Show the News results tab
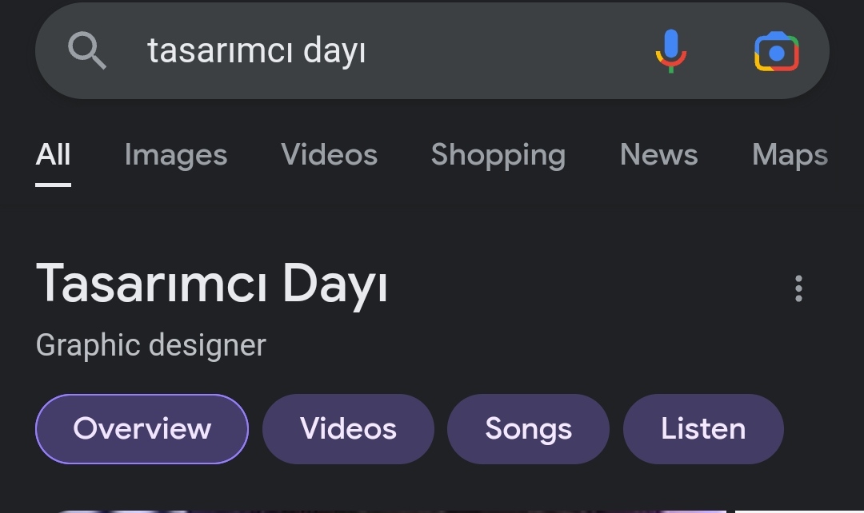 click(x=658, y=155)
